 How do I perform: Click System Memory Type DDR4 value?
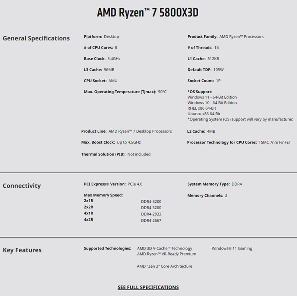point(237,184)
